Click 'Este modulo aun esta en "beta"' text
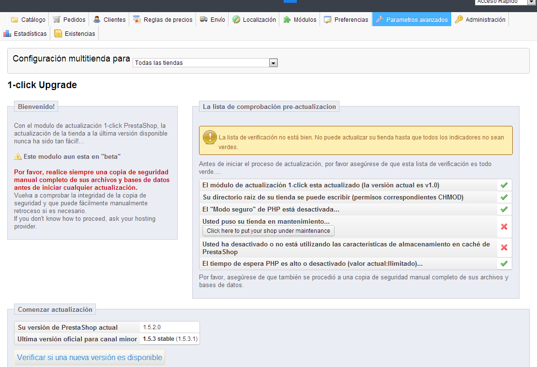The height and width of the screenshot is (367, 537). click(x=72, y=156)
